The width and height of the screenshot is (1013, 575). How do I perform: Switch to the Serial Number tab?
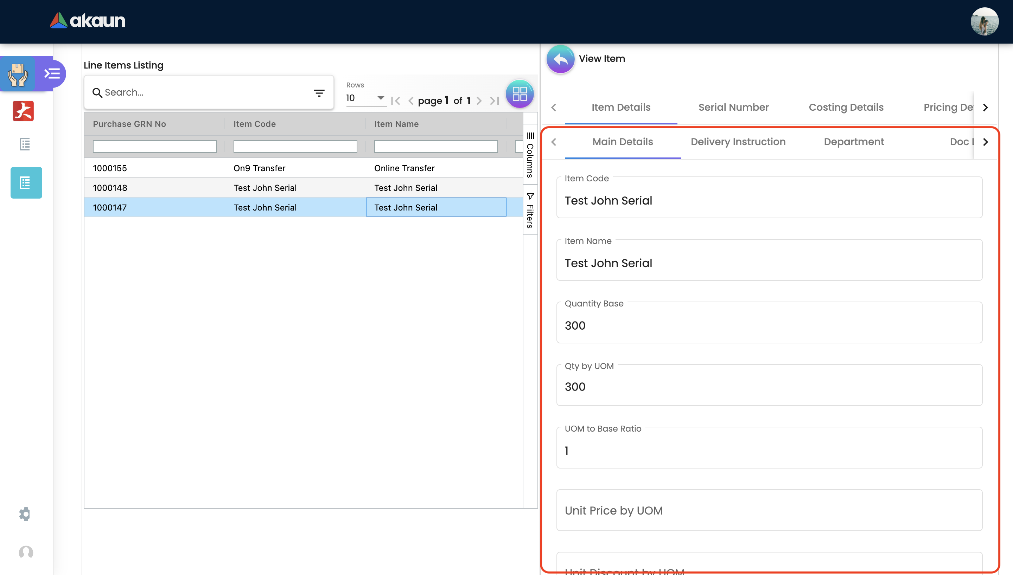pos(733,108)
